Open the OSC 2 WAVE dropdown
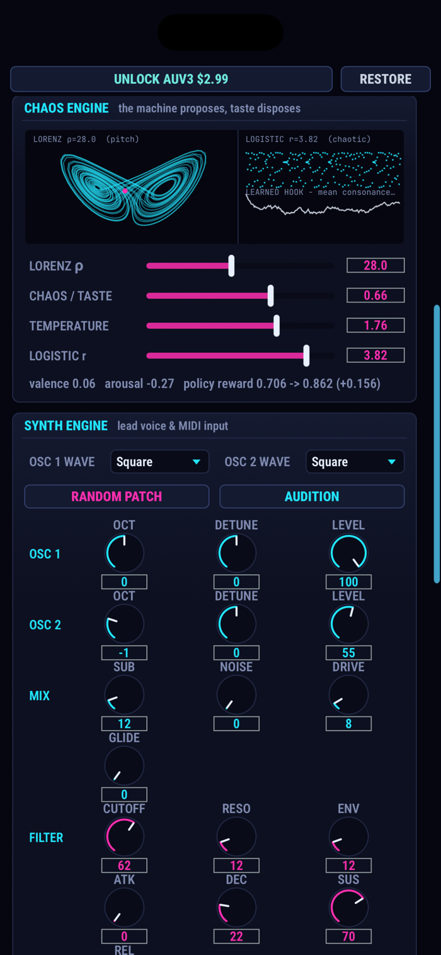 355,462
